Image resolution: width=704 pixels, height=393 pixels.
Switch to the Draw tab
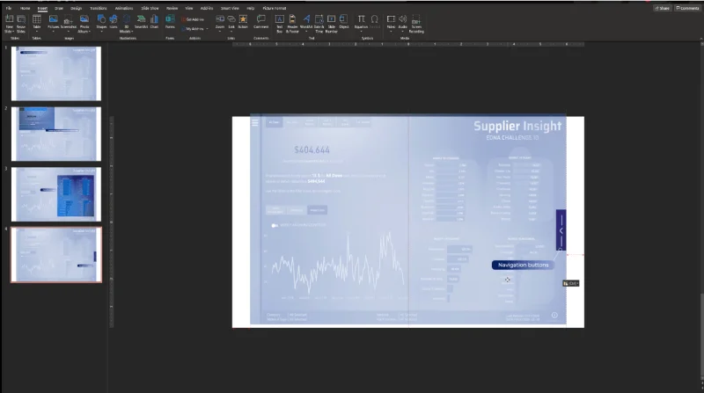click(x=59, y=8)
